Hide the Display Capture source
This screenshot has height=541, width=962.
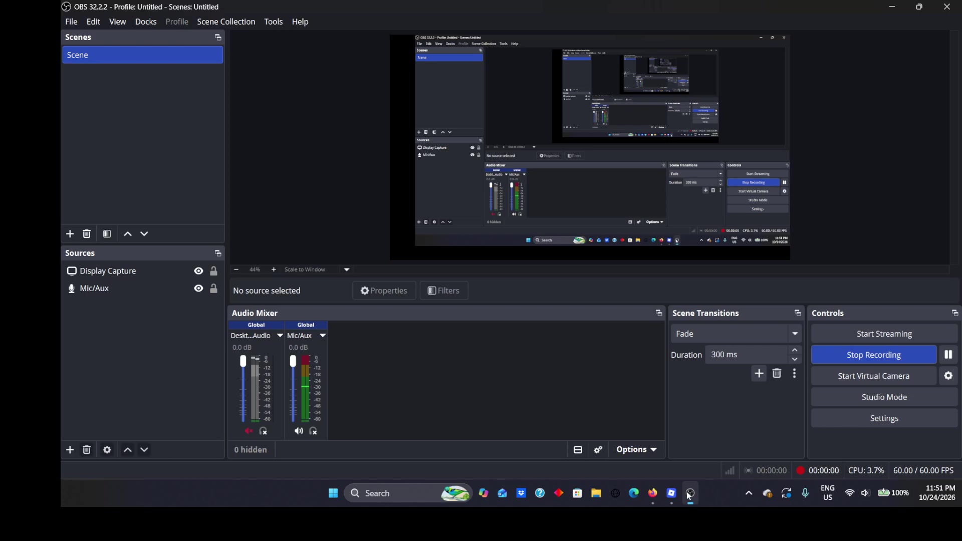[x=199, y=272]
